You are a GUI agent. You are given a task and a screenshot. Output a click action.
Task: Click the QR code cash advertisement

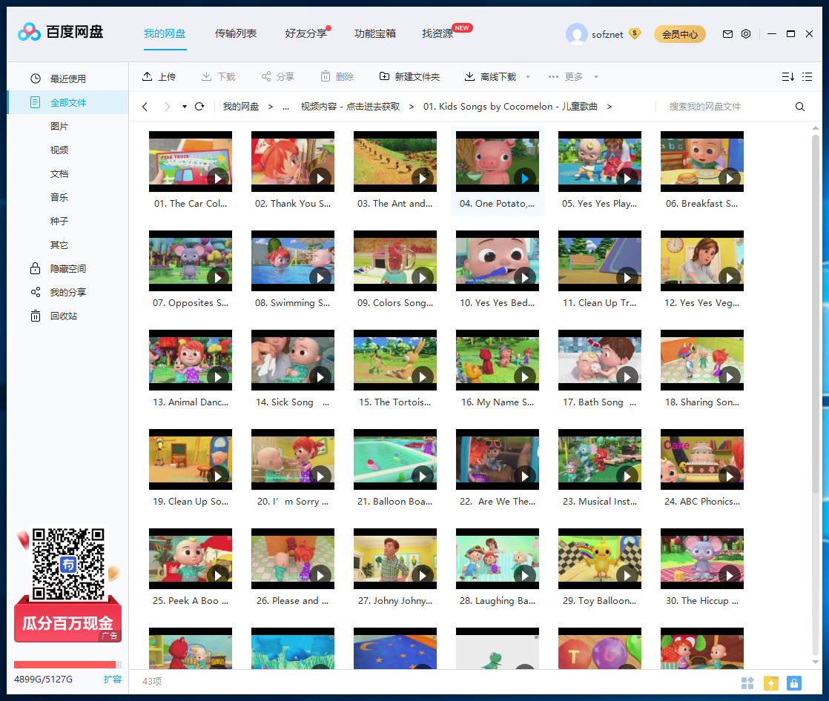67,584
